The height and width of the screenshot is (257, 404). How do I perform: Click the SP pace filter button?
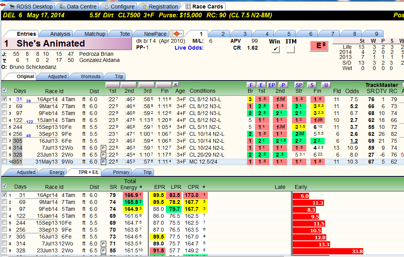(299, 85)
